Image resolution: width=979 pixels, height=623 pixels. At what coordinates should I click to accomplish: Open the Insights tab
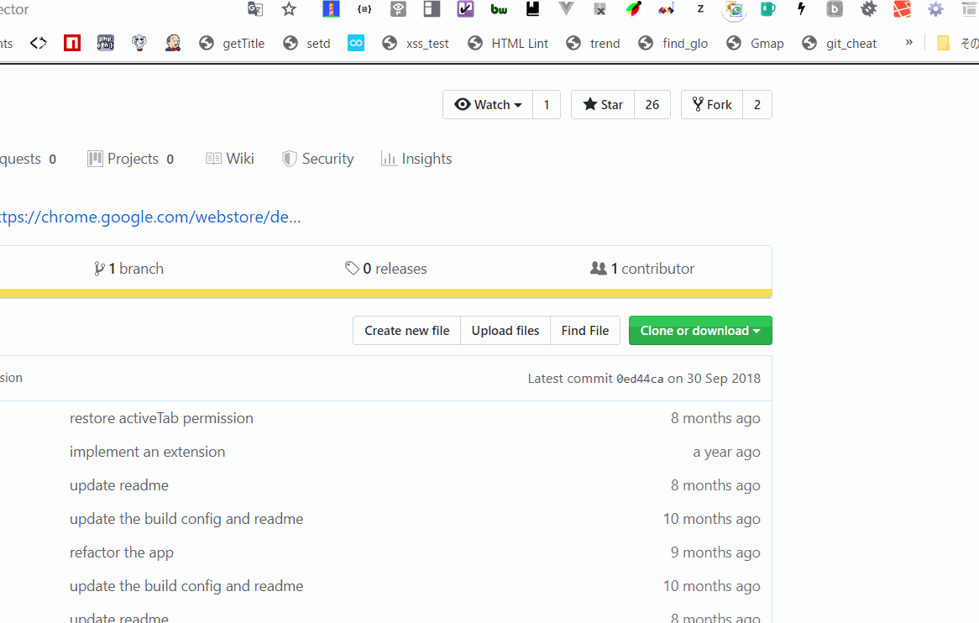pos(416,159)
